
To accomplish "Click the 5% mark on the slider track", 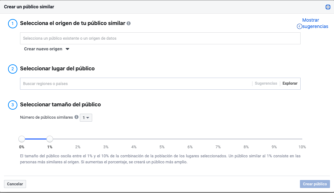I will 162,139.
